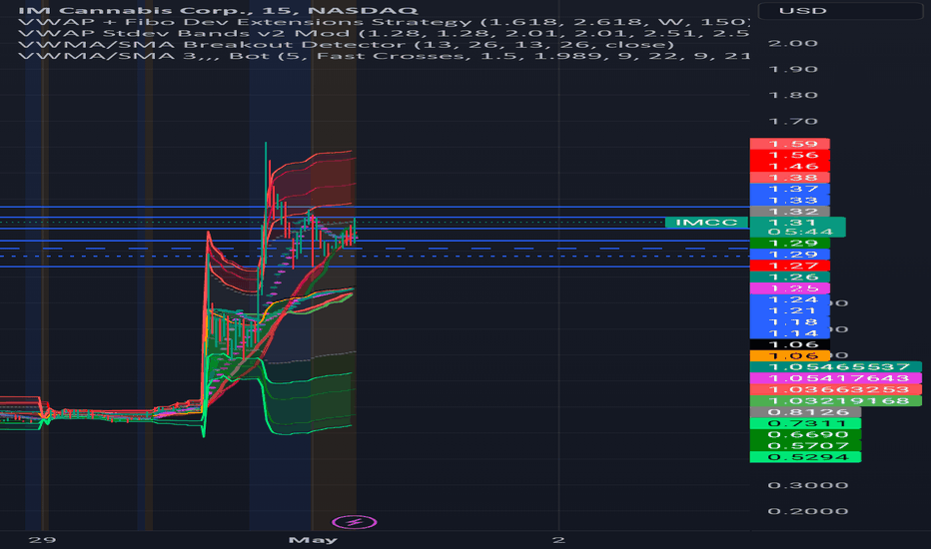Click the pink lightning bolt event icon
This screenshot has width=931, height=549.
(354, 522)
